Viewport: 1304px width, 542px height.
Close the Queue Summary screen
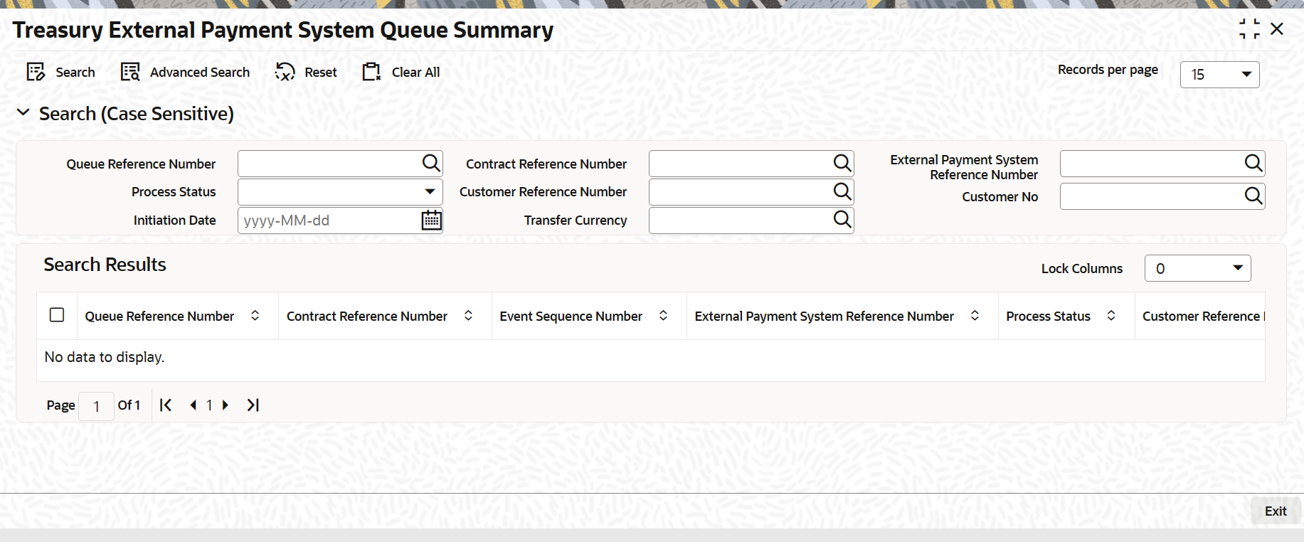(1277, 29)
